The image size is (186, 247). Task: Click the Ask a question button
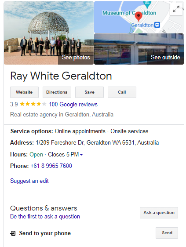click(159, 213)
